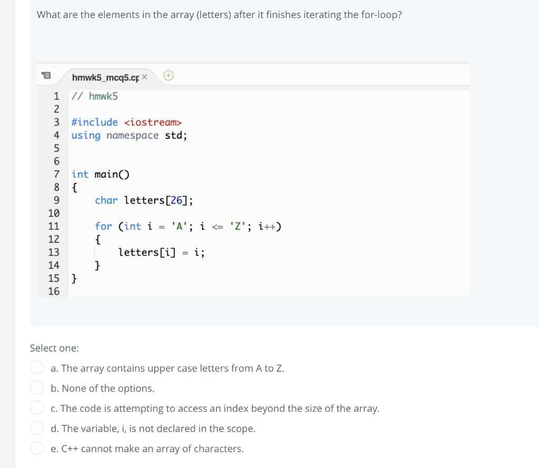Click the include directive on line 3
Screen dimensions: 539x468
pos(95,122)
